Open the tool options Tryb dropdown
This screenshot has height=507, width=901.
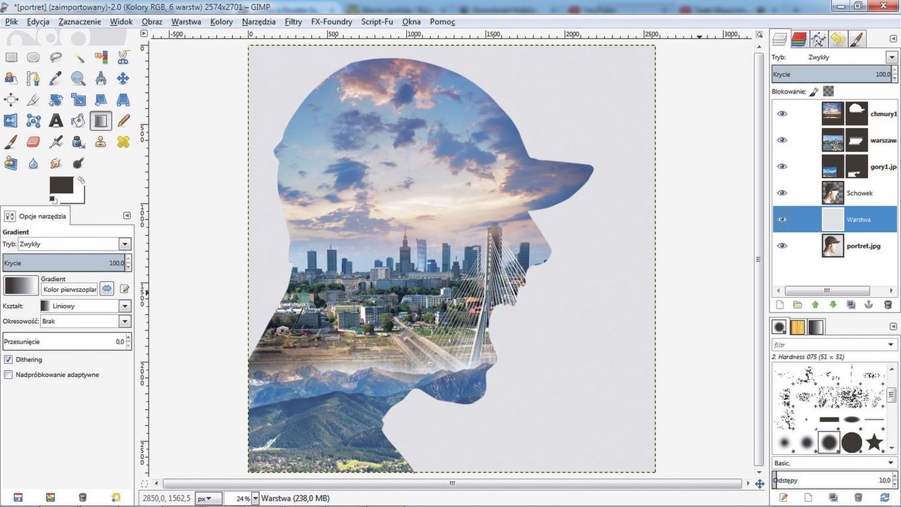point(125,244)
